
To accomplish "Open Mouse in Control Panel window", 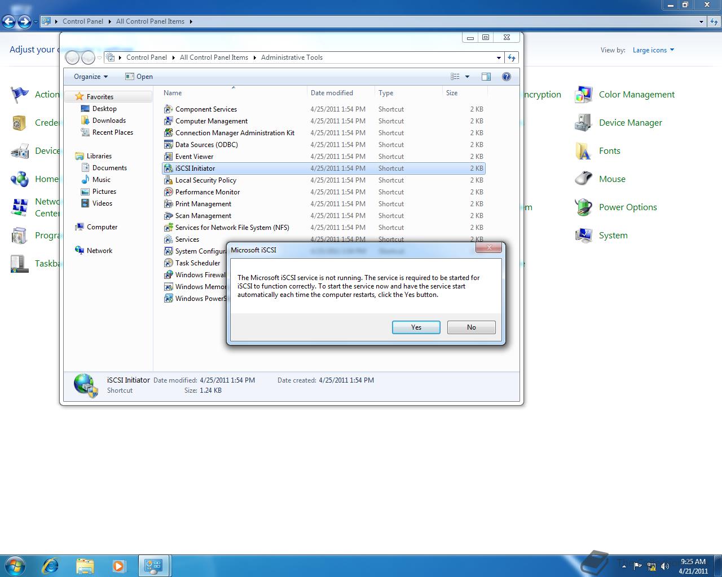I will (612, 179).
